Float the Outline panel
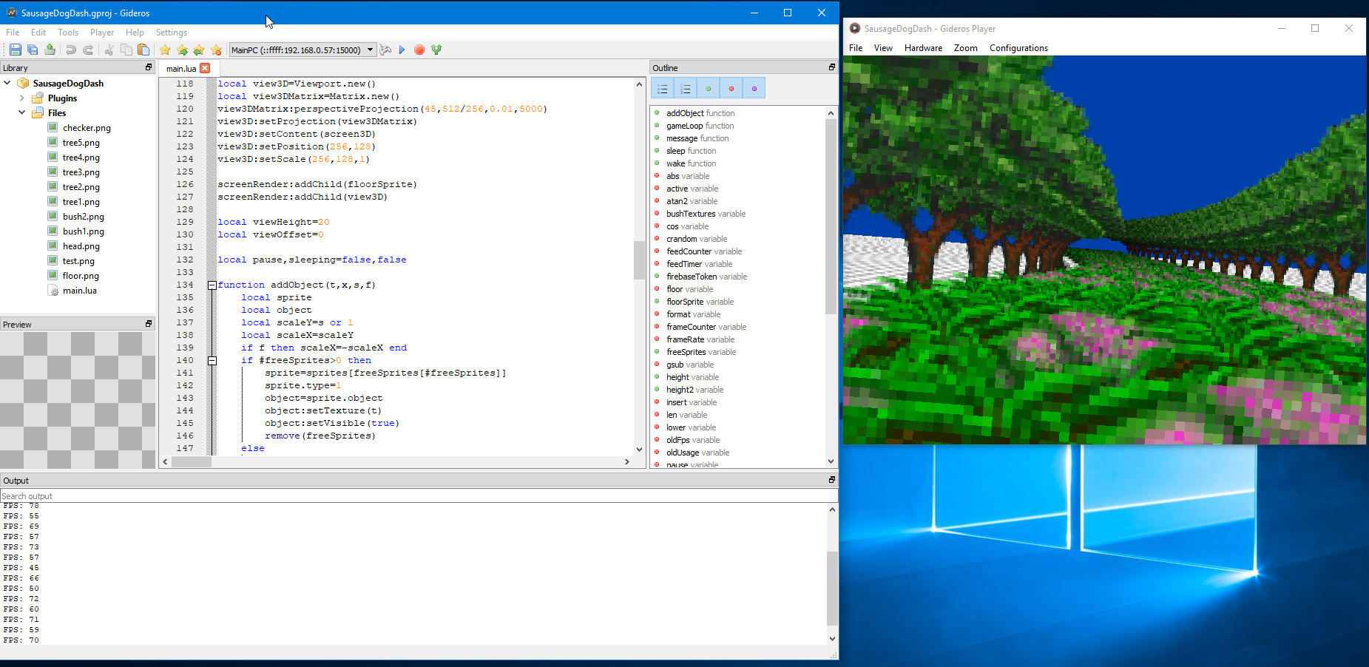This screenshot has width=1369, height=667. click(831, 67)
